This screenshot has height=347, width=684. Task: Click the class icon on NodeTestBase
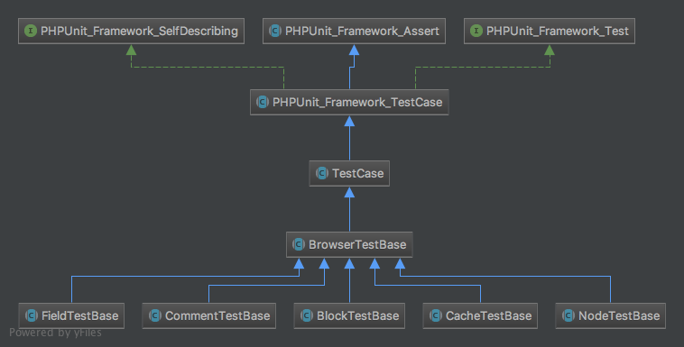[568, 315]
